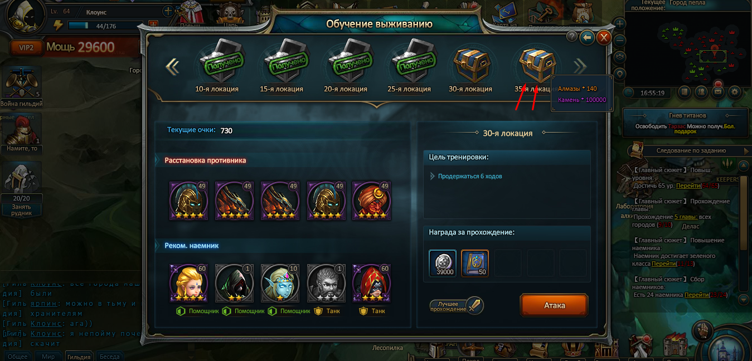Click the back arrow icon in dialog

pyautogui.click(x=587, y=37)
